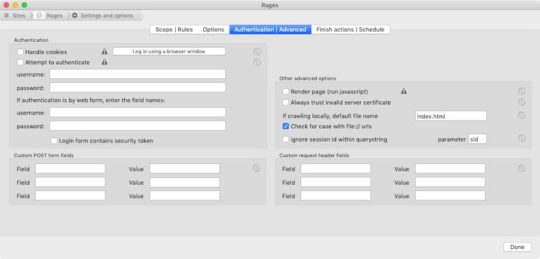Open the info icon for ignore session id
540x259 pixels.
tap(522, 138)
